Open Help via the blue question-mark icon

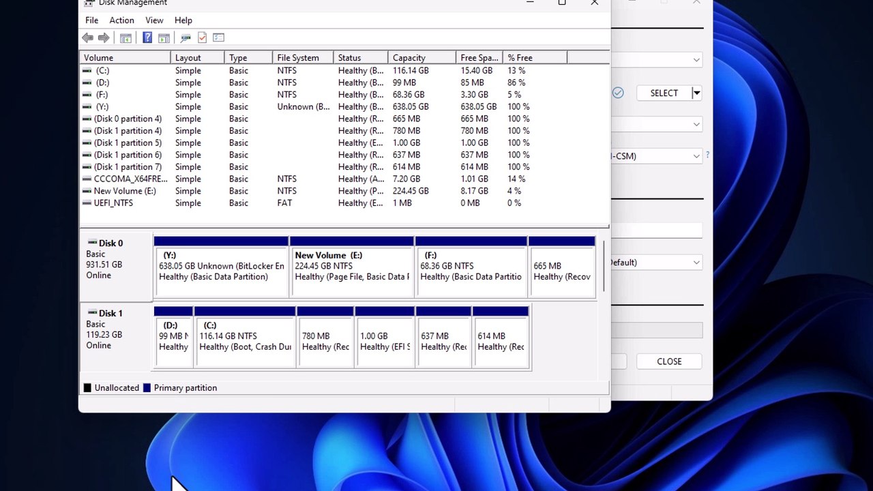click(147, 38)
